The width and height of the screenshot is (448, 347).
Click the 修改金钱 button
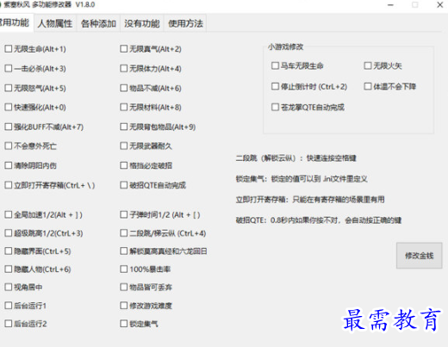coord(419,256)
